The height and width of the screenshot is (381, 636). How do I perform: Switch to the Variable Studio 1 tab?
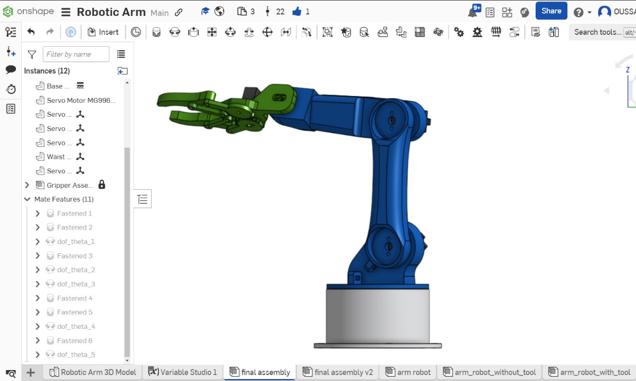182,372
